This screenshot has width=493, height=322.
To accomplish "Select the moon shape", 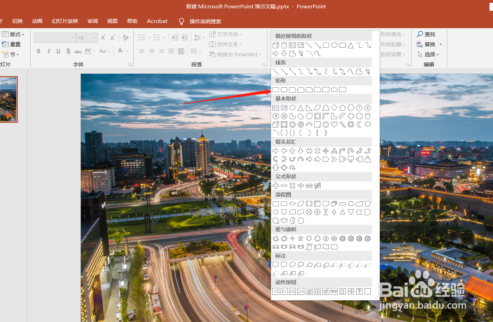I will coord(359,124).
